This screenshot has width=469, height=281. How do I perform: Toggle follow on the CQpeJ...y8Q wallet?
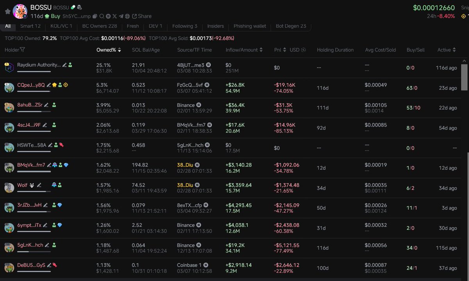pyautogui.click(x=61, y=85)
